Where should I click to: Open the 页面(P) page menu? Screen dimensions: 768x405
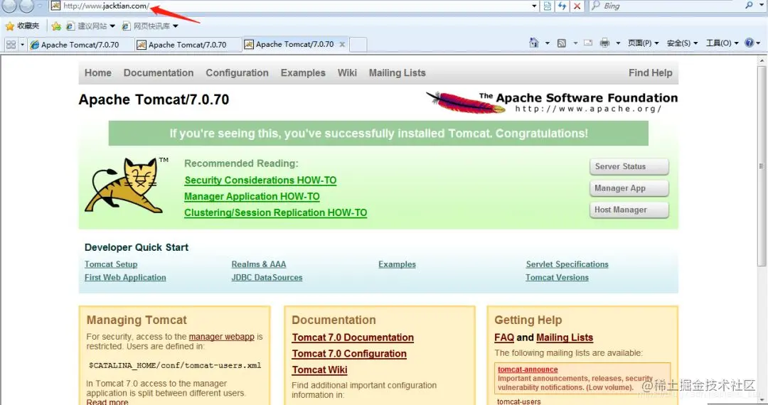click(643, 43)
